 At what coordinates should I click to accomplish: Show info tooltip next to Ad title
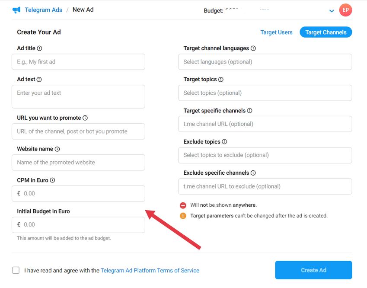click(x=40, y=48)
